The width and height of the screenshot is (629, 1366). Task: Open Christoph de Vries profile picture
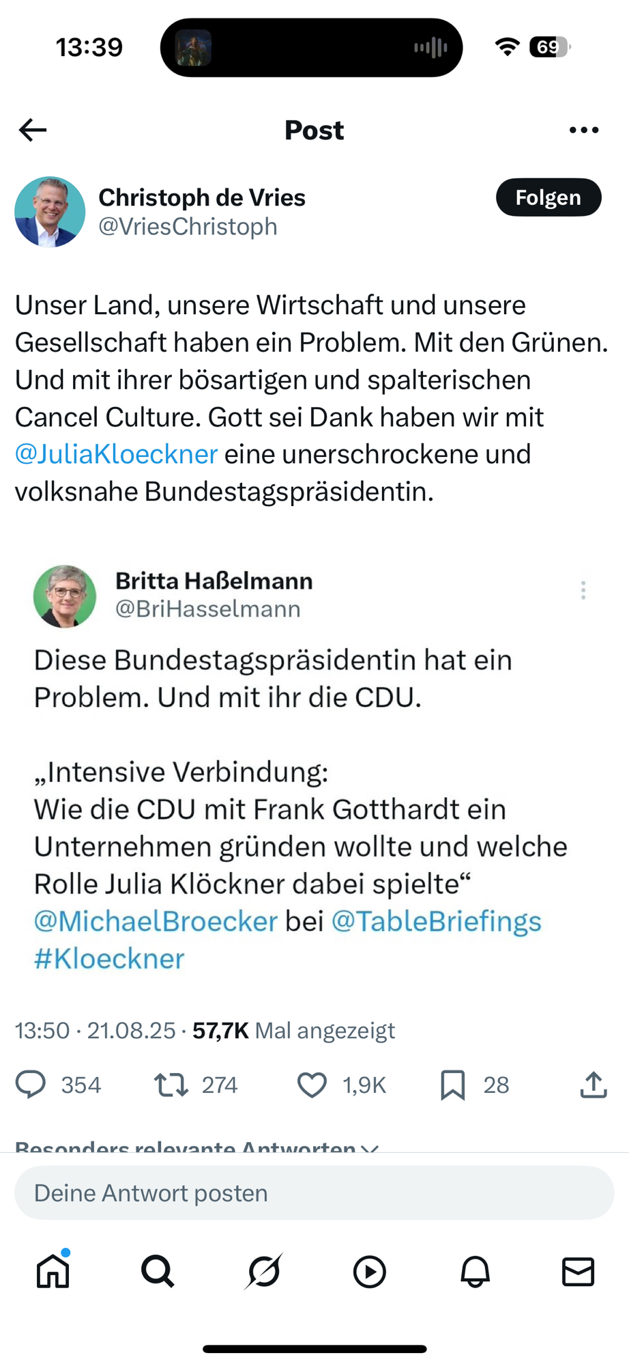click(50, 212)
